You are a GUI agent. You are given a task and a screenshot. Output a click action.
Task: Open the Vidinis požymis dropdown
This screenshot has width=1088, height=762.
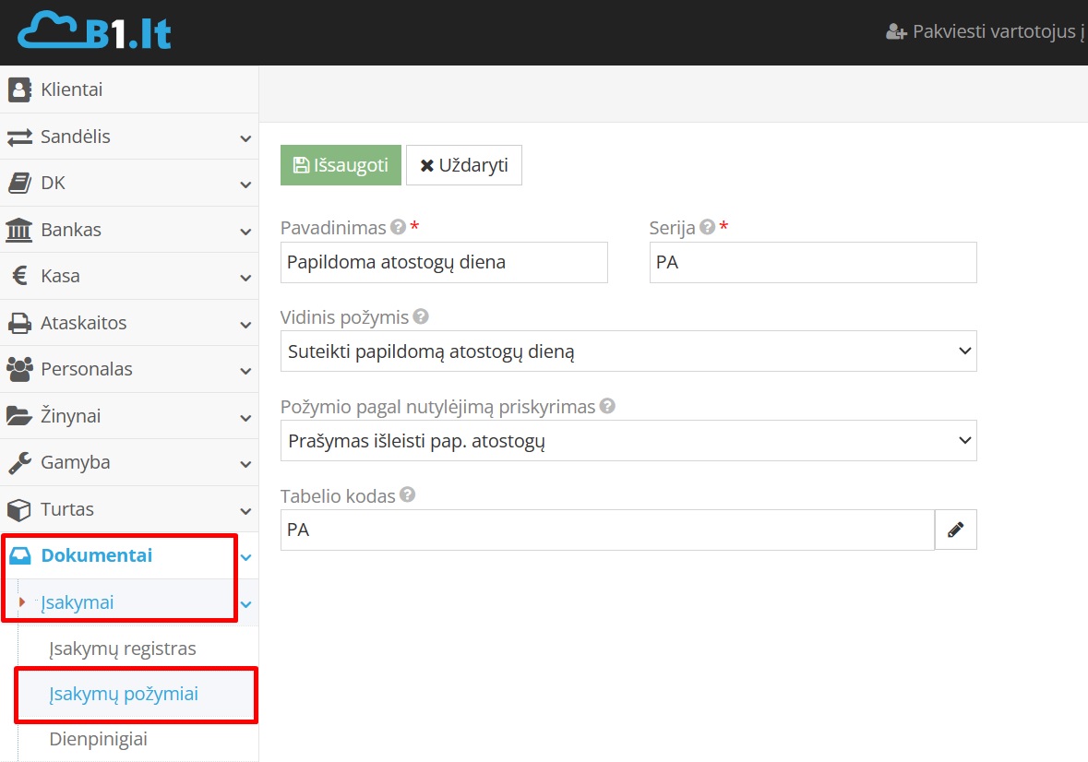(x=628, y=351)
